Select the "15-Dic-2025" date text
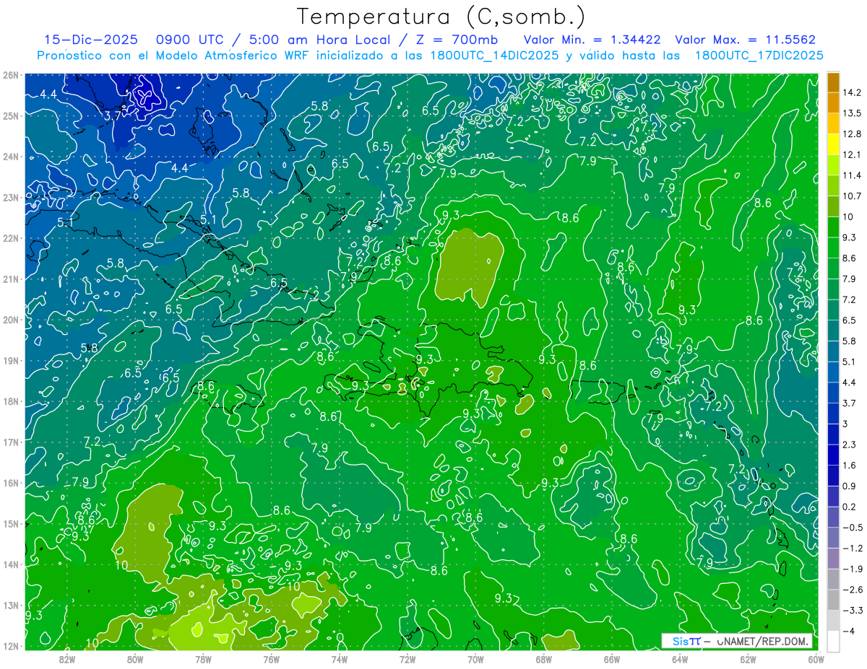This screenshot has height=669, width=867. 90,40
